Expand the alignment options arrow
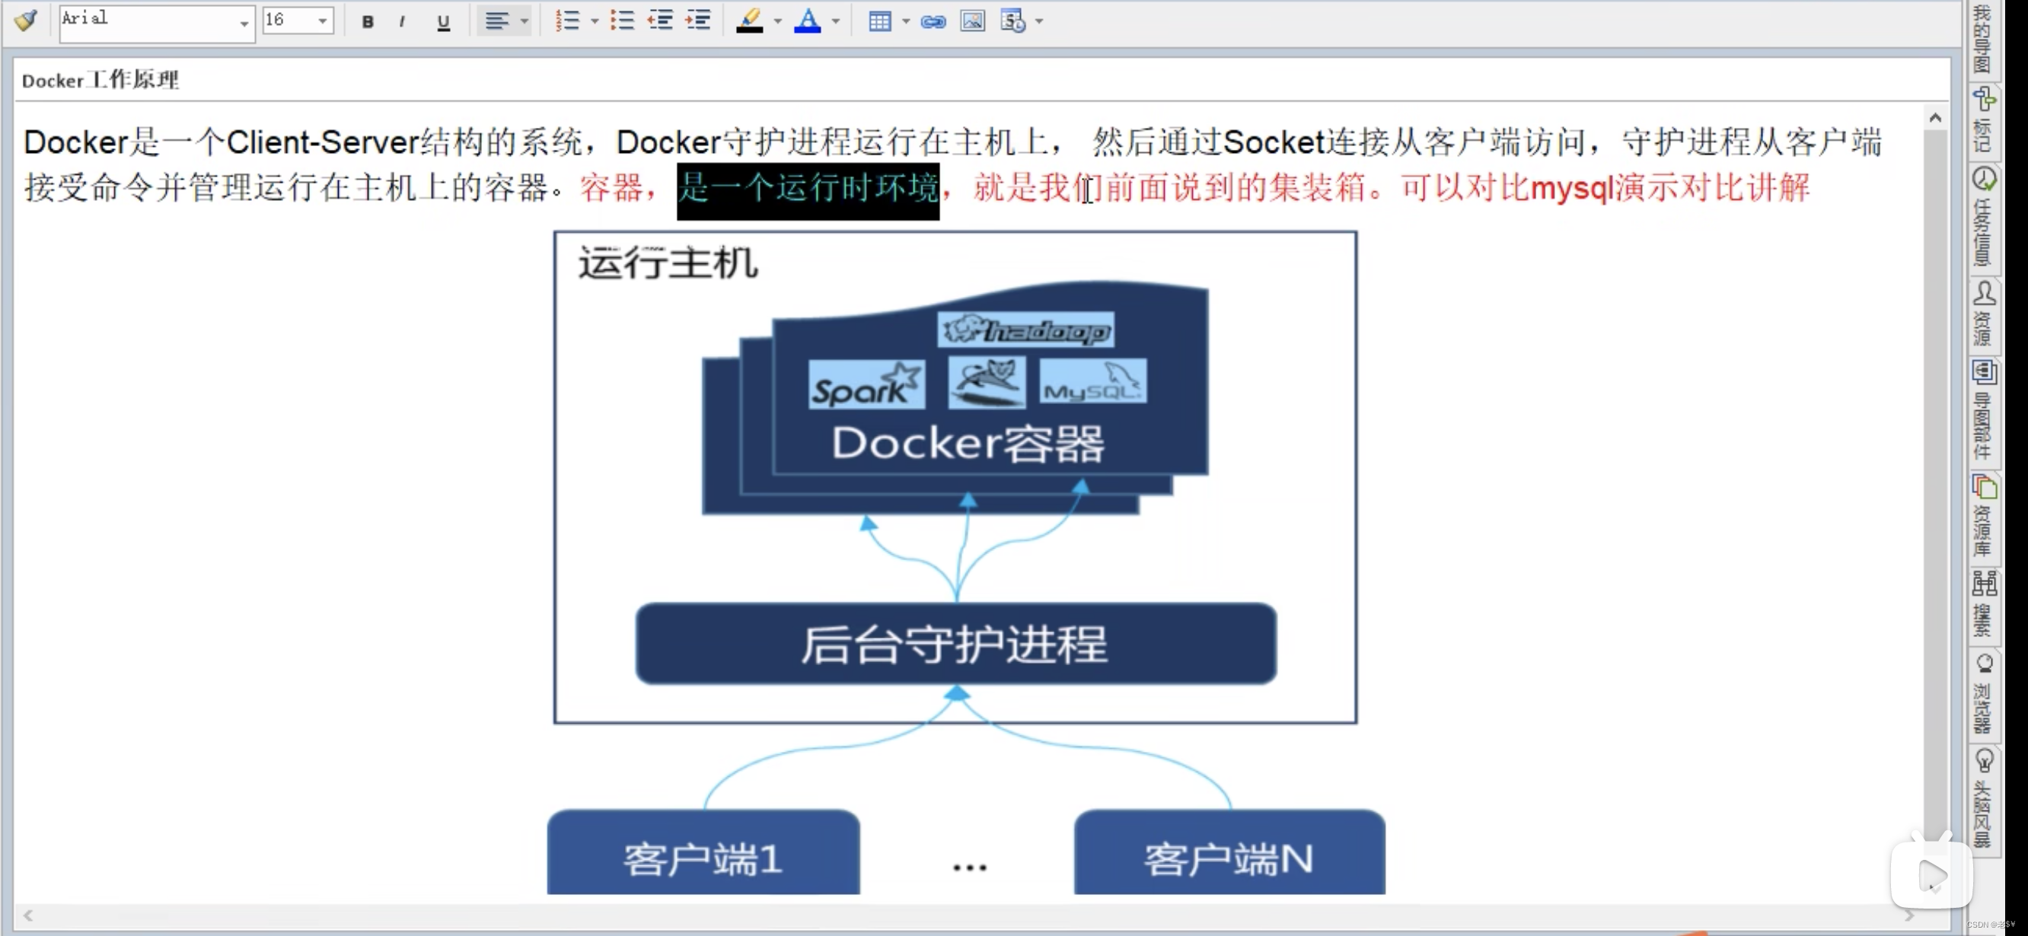The width and height of the screenshot is (2028, 936). [x=525, y=21]
